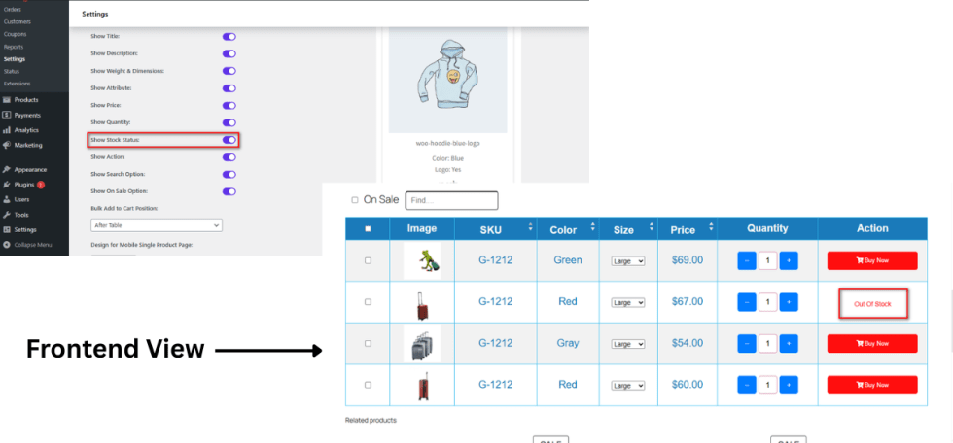
Task: Open Status in WooCommerce submenu
Action: point(12,72)
